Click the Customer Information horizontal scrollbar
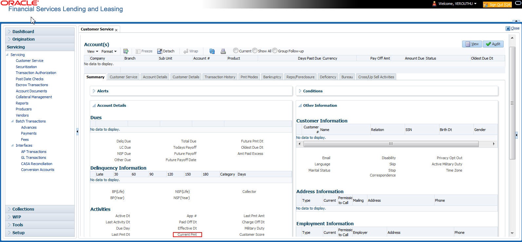Screen dimensions: 522x242 pyautogui.click(x=391, y=144)
